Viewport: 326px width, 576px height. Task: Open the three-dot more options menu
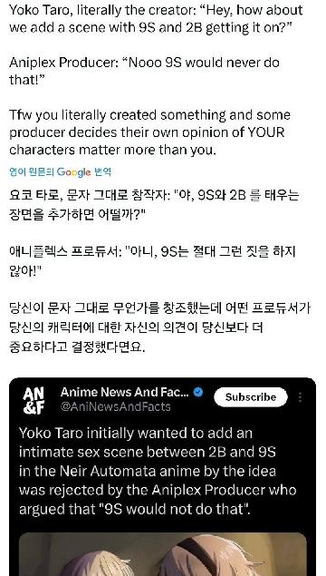pyautogui.click(x=301, y=397)
